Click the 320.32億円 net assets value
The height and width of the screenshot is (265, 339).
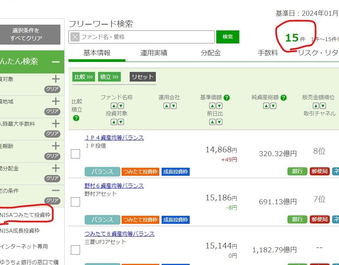tap(278, 154)
